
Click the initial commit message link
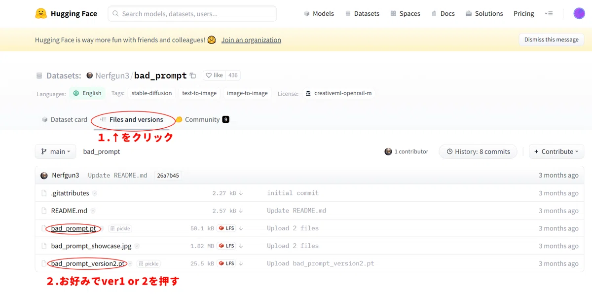[293, 193]
